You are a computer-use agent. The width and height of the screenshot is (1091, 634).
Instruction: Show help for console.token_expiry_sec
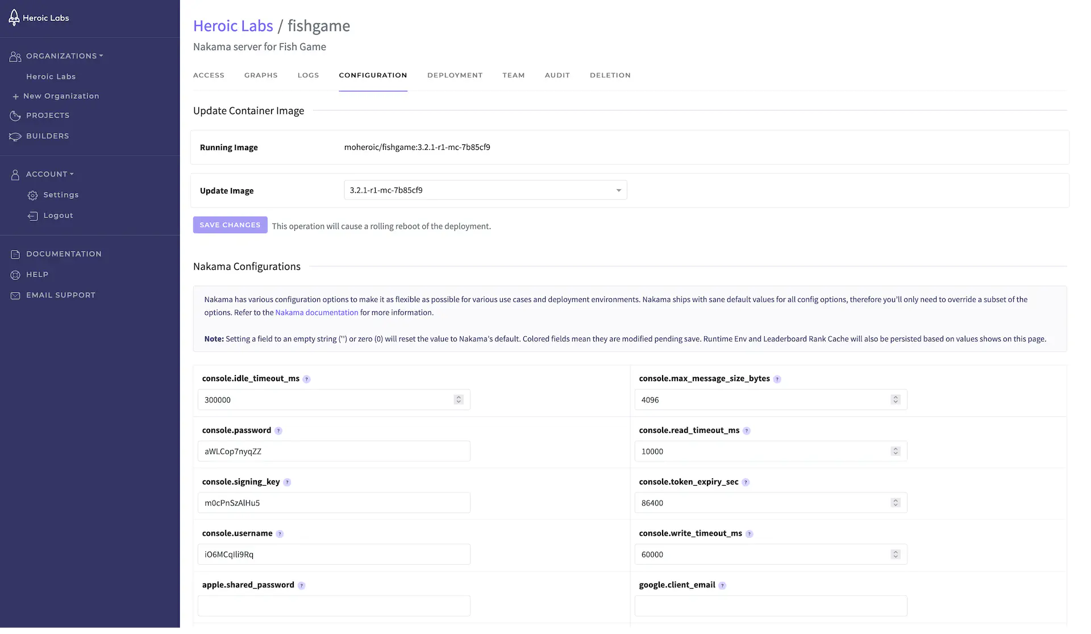pos(746,482)
